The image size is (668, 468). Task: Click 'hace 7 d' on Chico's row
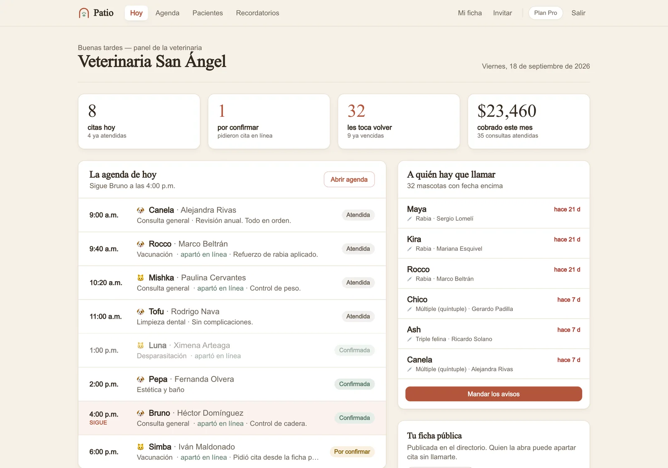[x=569, y=300]
